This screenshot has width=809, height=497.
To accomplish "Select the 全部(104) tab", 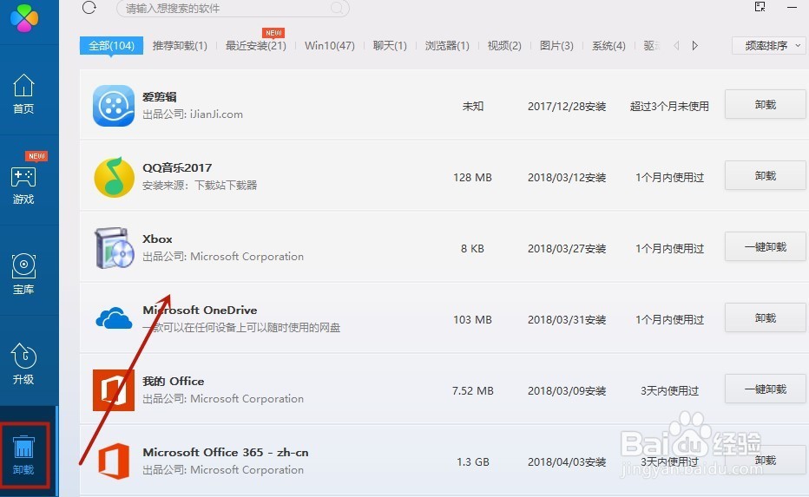I will pos(111,45).
